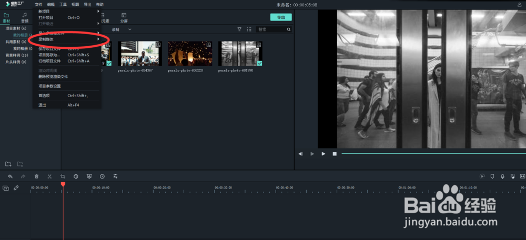Switch media view with grid icon
526x240 pixels.
(249, 29)
